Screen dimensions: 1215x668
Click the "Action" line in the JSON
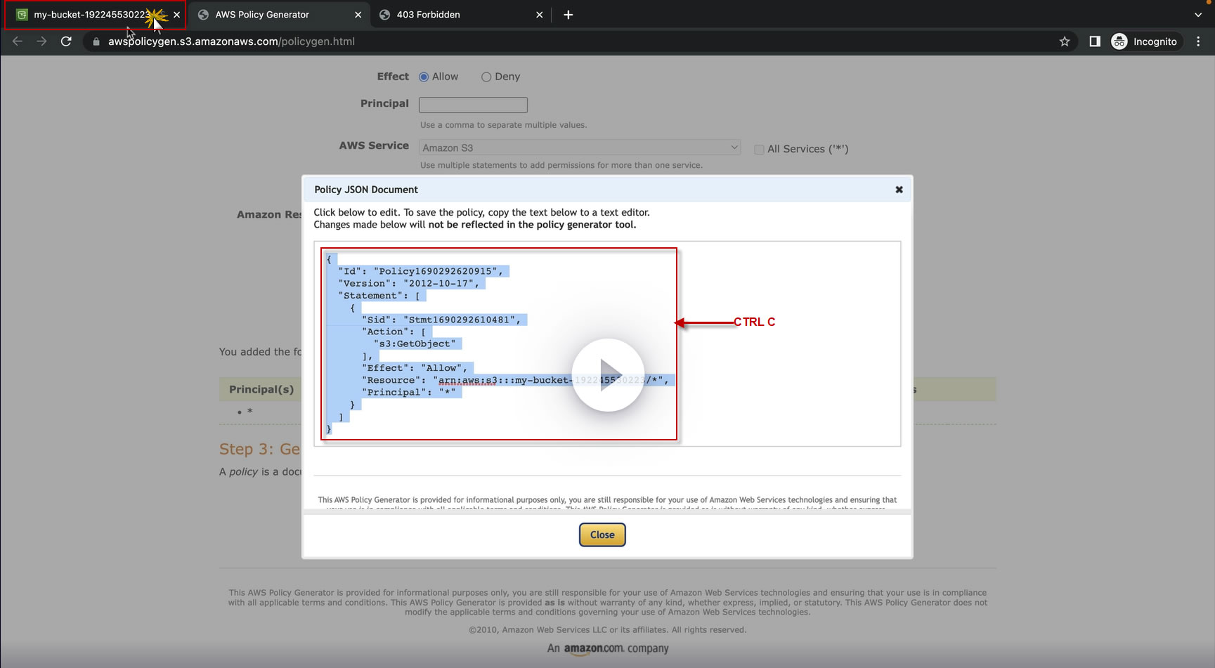pos(394,332)
